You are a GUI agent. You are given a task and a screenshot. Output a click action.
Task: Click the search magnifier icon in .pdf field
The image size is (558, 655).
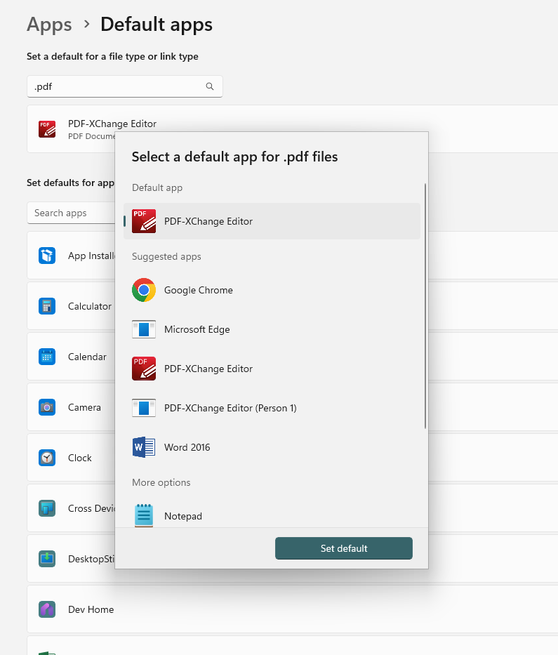click(x=210, y=86)
